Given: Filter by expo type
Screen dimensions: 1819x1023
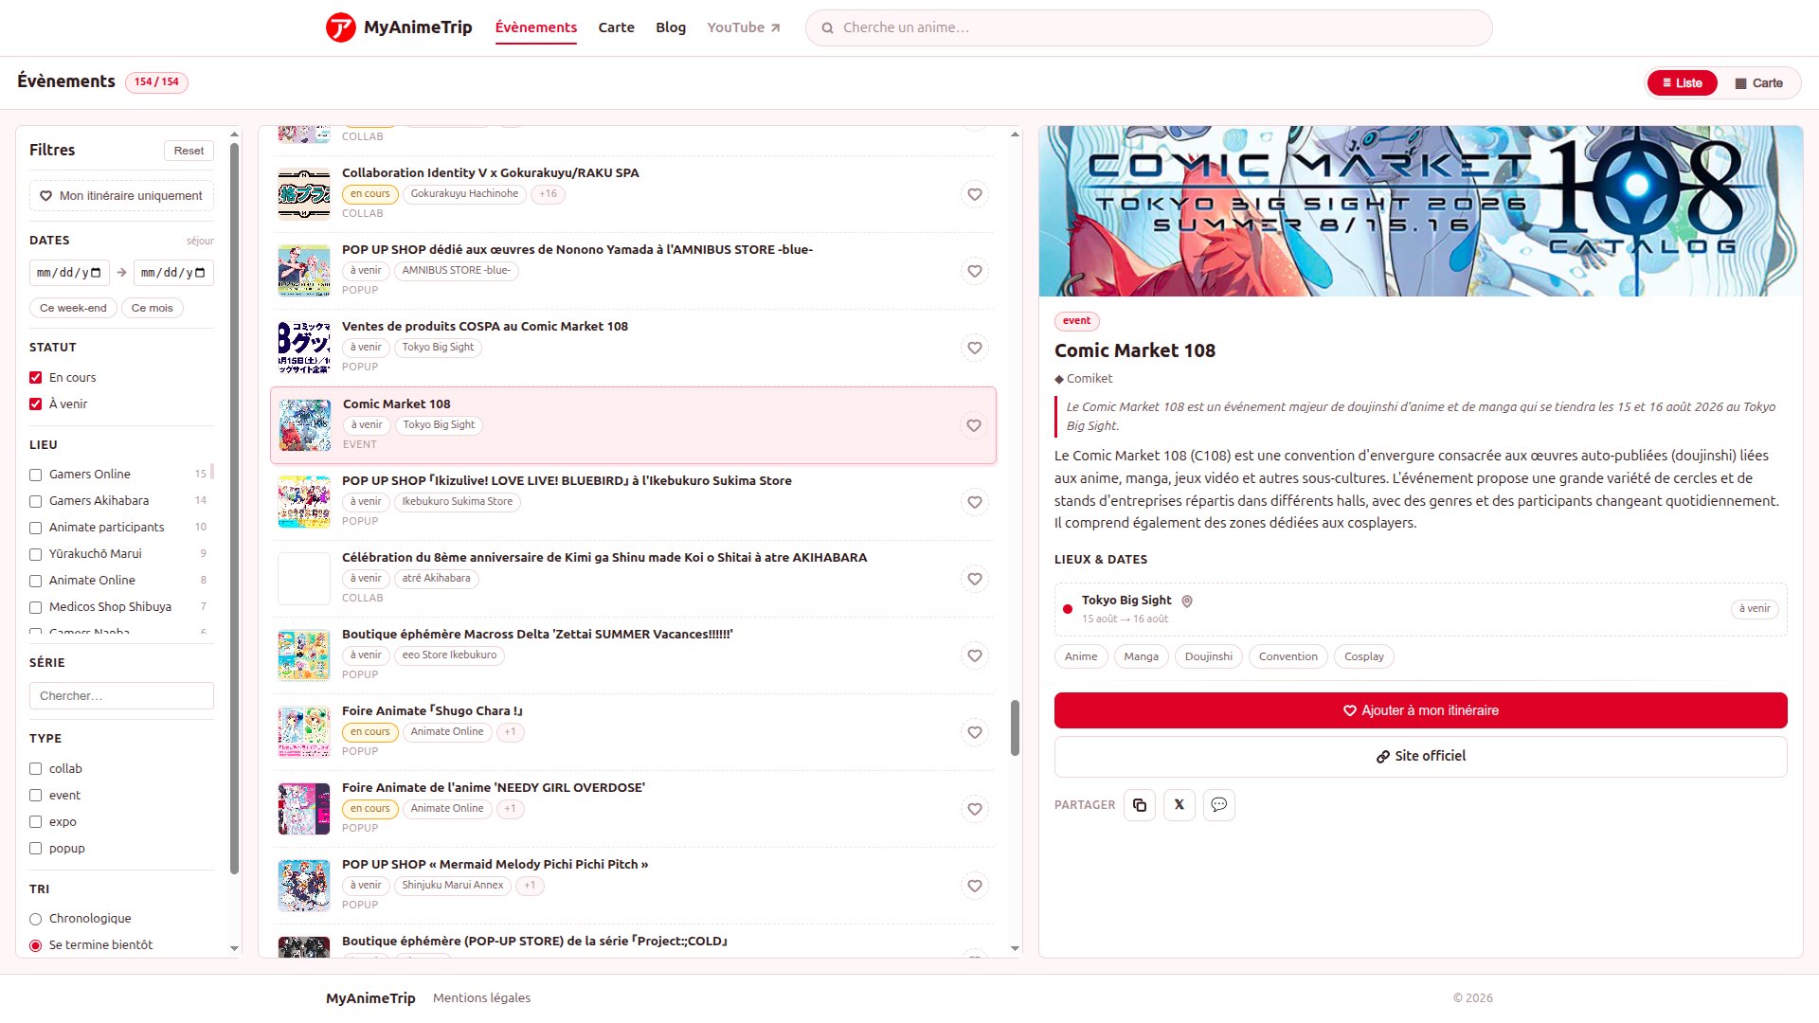Looking at the screenshot, I should click(x=36, y=822).
